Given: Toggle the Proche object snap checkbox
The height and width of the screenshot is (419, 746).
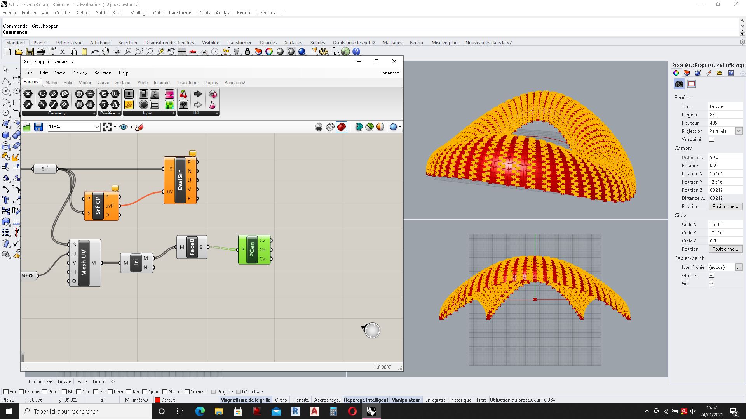Looking at the screenshot, I should [x=21, y=391].
